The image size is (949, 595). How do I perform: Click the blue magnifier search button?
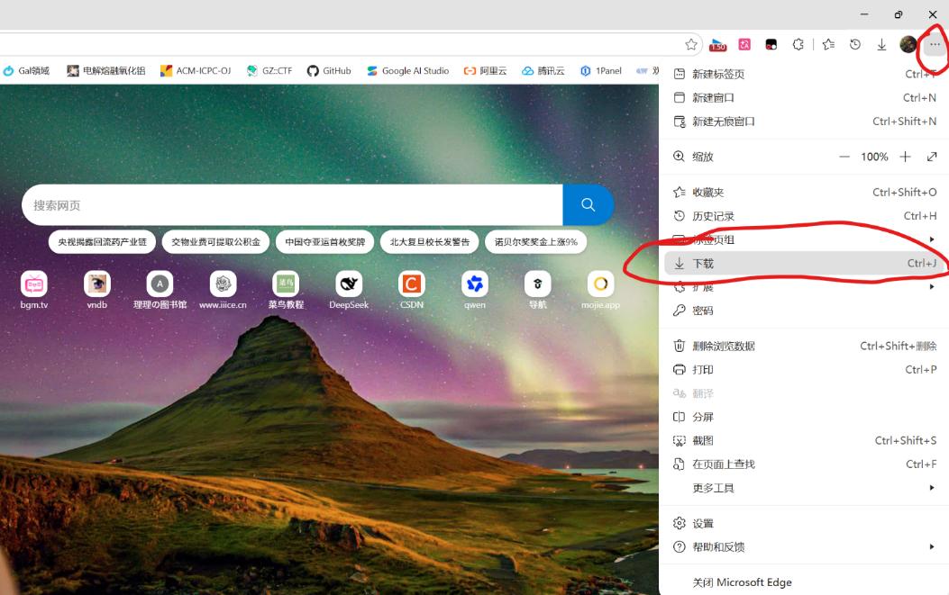coord(589,205)
